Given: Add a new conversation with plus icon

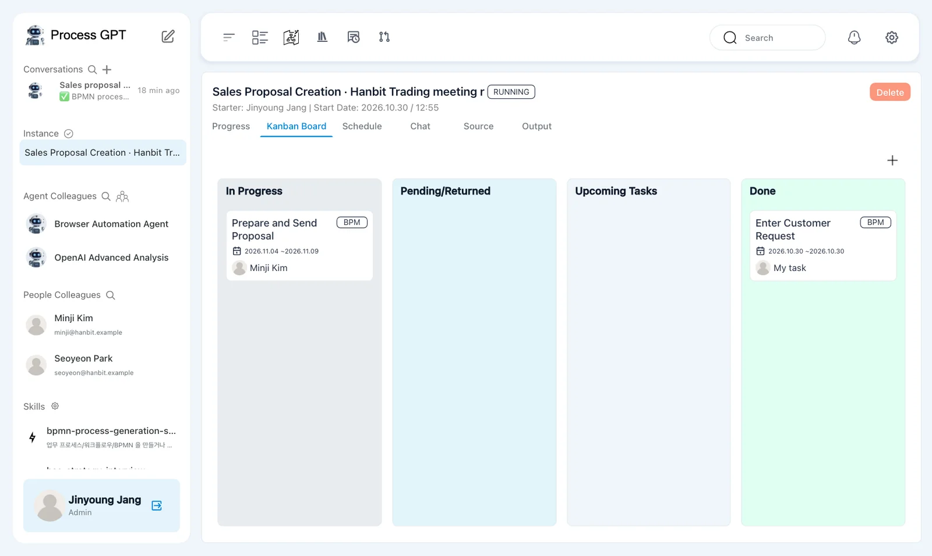Looking at the screenshot, I should 107,69.
